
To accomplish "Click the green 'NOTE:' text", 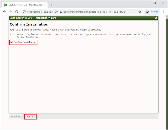I will tap(13, 34).
